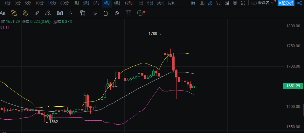The image size is (304, 133).
Task: Toggle the lock drawings icon
Action: click(71, 13)
